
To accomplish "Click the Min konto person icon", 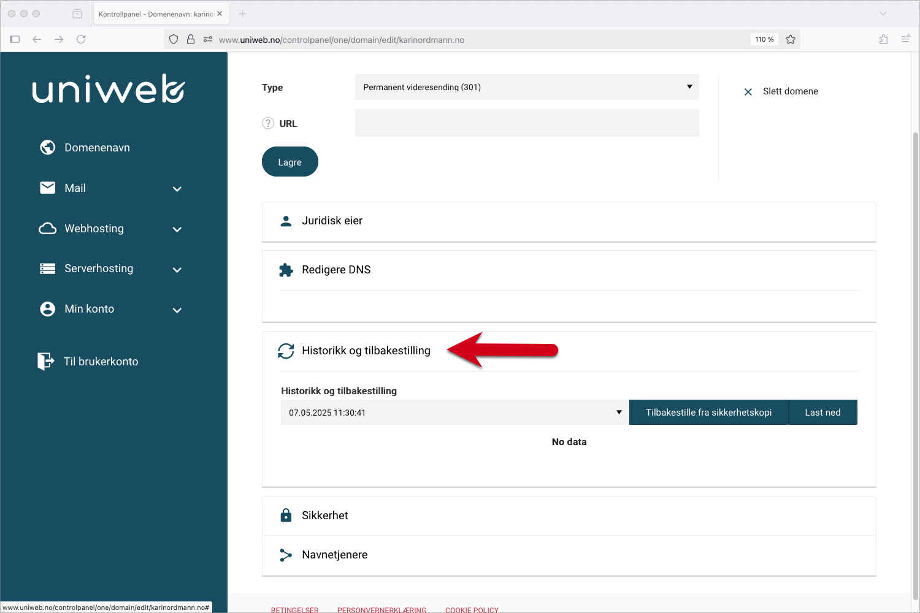I will [x=47, y=309].
